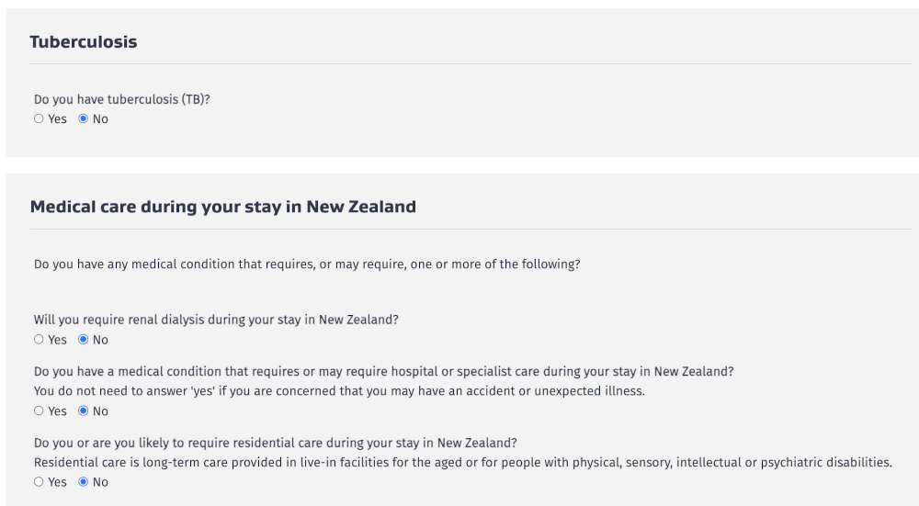Click the renal dialysis question text
Image resolution: width=919 pixels, height=506 pixels.
tap(221, 320)
